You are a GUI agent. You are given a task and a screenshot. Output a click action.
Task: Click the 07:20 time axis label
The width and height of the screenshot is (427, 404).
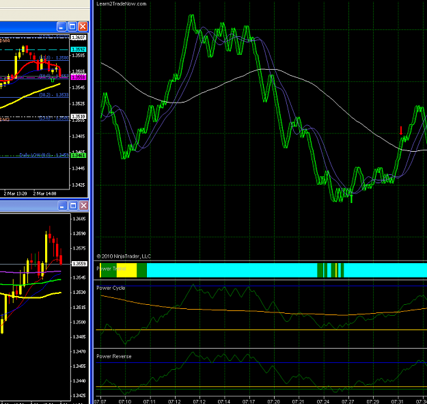pos(273,401)
